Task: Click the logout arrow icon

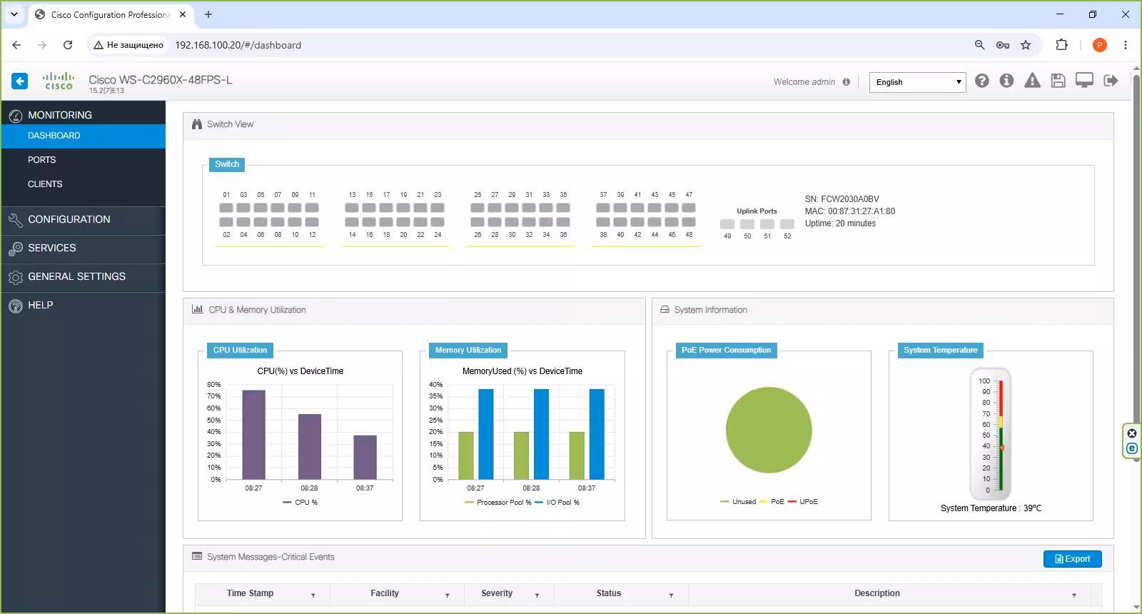Action: click(1111, 81)
